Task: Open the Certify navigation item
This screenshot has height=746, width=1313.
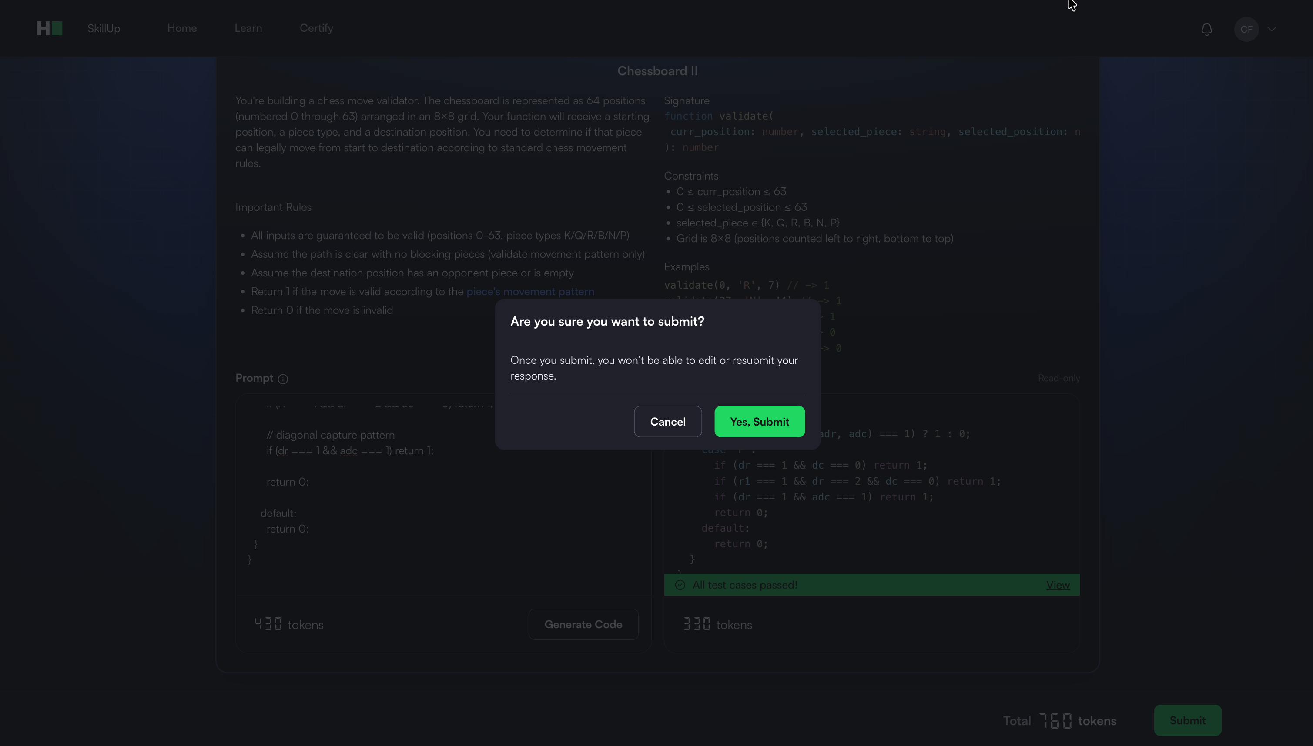Action: point(316,29)
